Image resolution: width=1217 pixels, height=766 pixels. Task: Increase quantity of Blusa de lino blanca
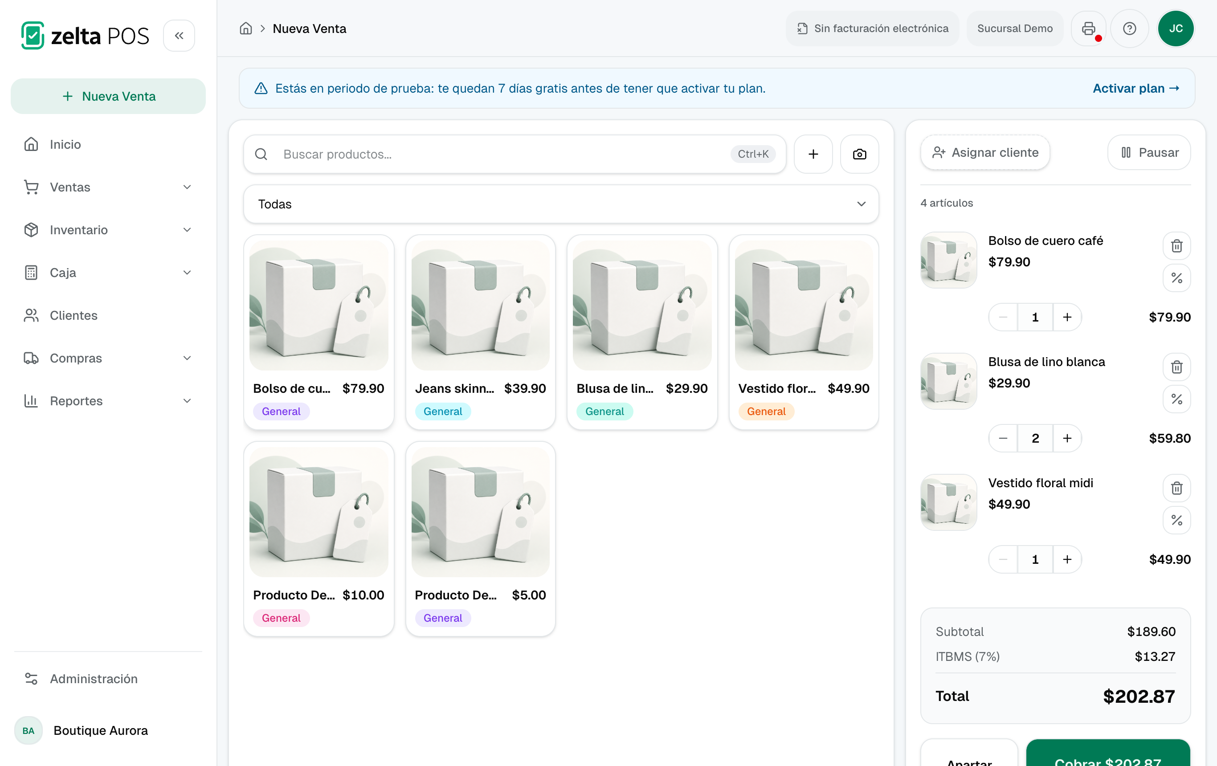[x=1067, y=438]
